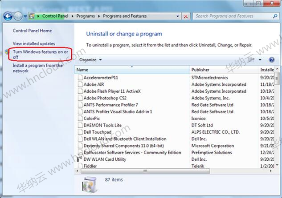The width and height of the screenshot is (282, 198).
Task: Open View installed updates link
Action: click(x=34, y=44)
